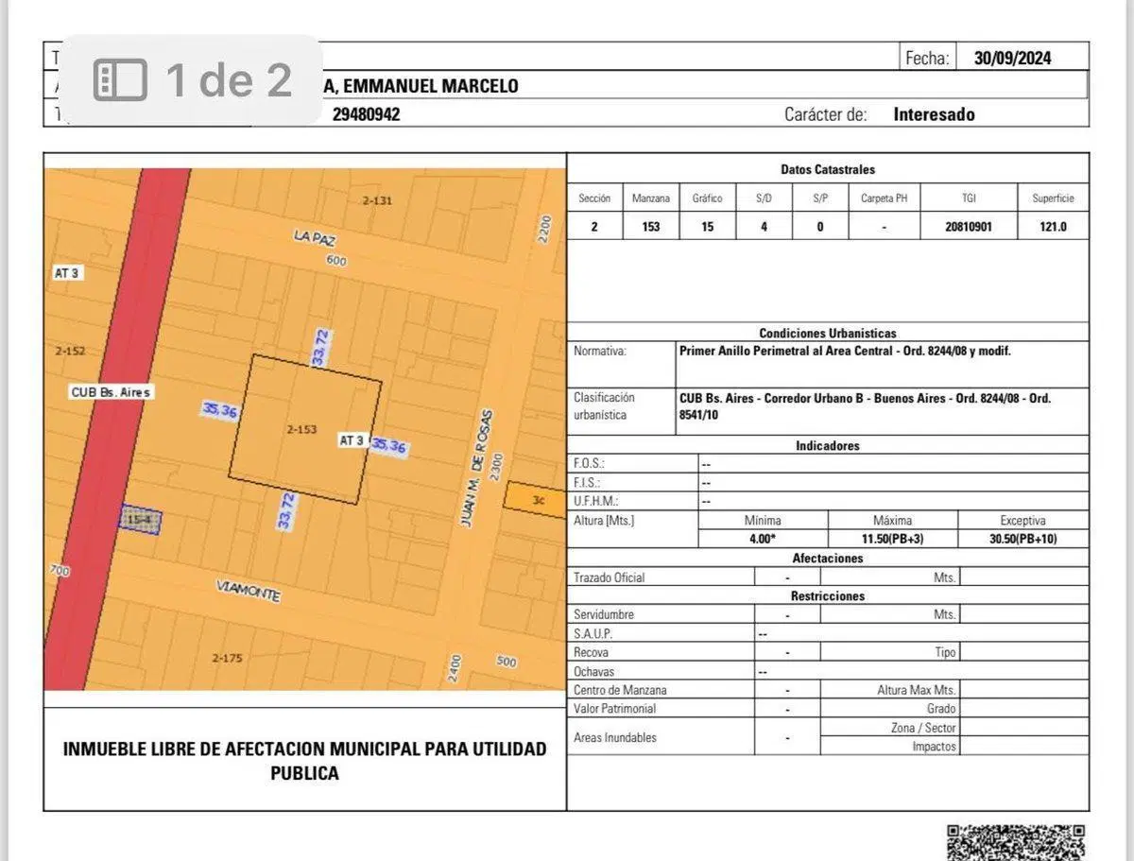Click the 'Ochavas' label
This screenshot has height=861, width=1134.
[x=594, y=672]
